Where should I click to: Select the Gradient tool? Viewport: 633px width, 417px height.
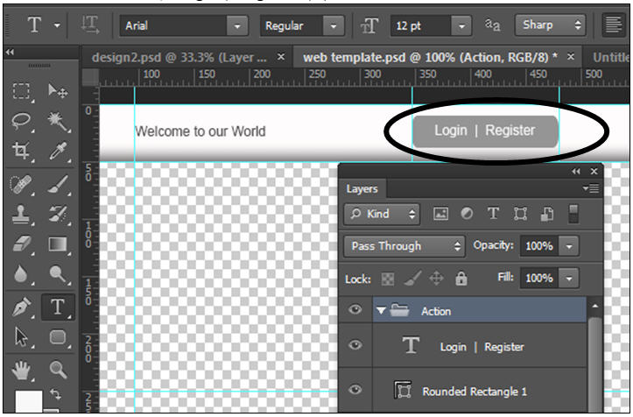pos(58,244)
